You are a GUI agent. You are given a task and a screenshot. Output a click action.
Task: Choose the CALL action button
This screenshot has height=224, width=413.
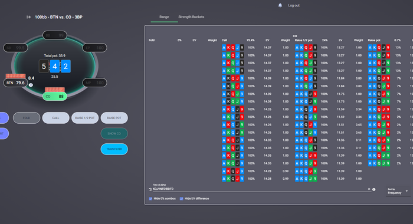pyautogui.click(x=55, y=118)
